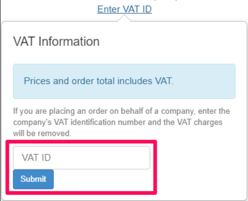
Task: Click the word 'VAT' in the Enter VAT ID link
Action: coord(130,9)
